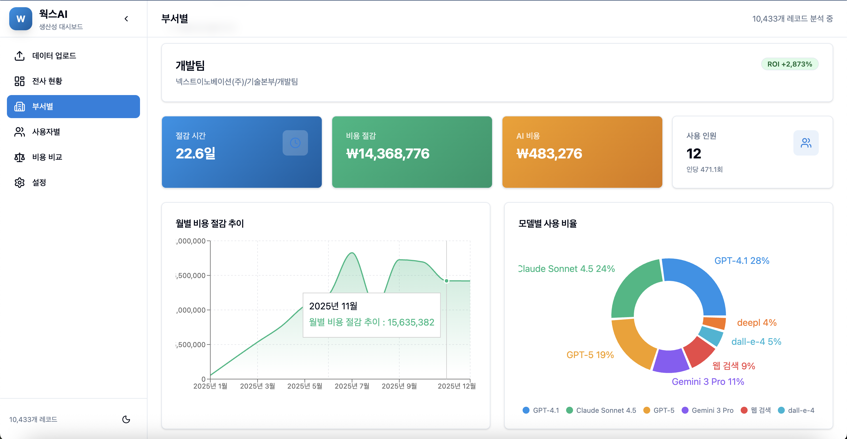Click the building icon in 부서별 item
Image resolution: width=847 pixels, height=439 pixels.
tap(19, 107)
